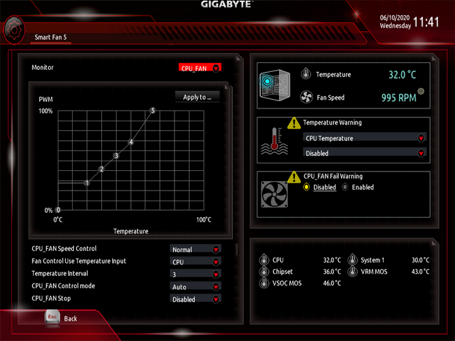The image size is (455, 341).
Task: Select fan curve point 5
Action: click(153, 111)
